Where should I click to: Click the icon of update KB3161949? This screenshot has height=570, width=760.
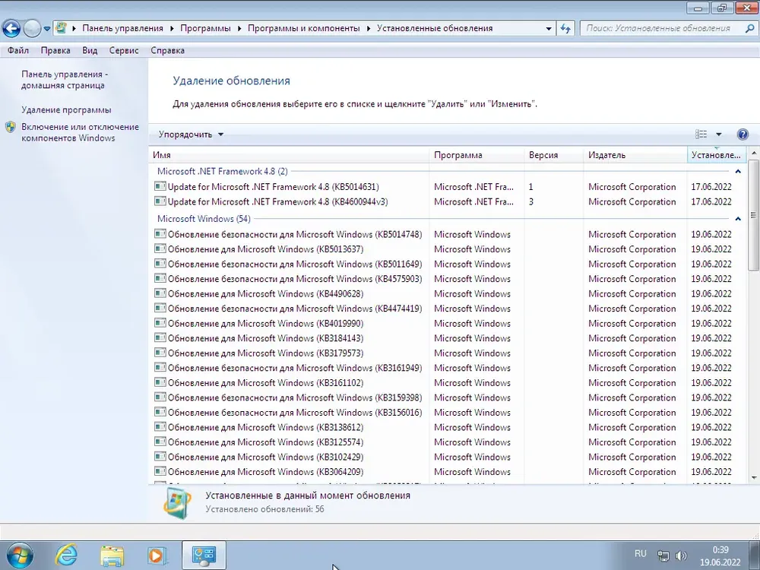[x=160, y=368]
